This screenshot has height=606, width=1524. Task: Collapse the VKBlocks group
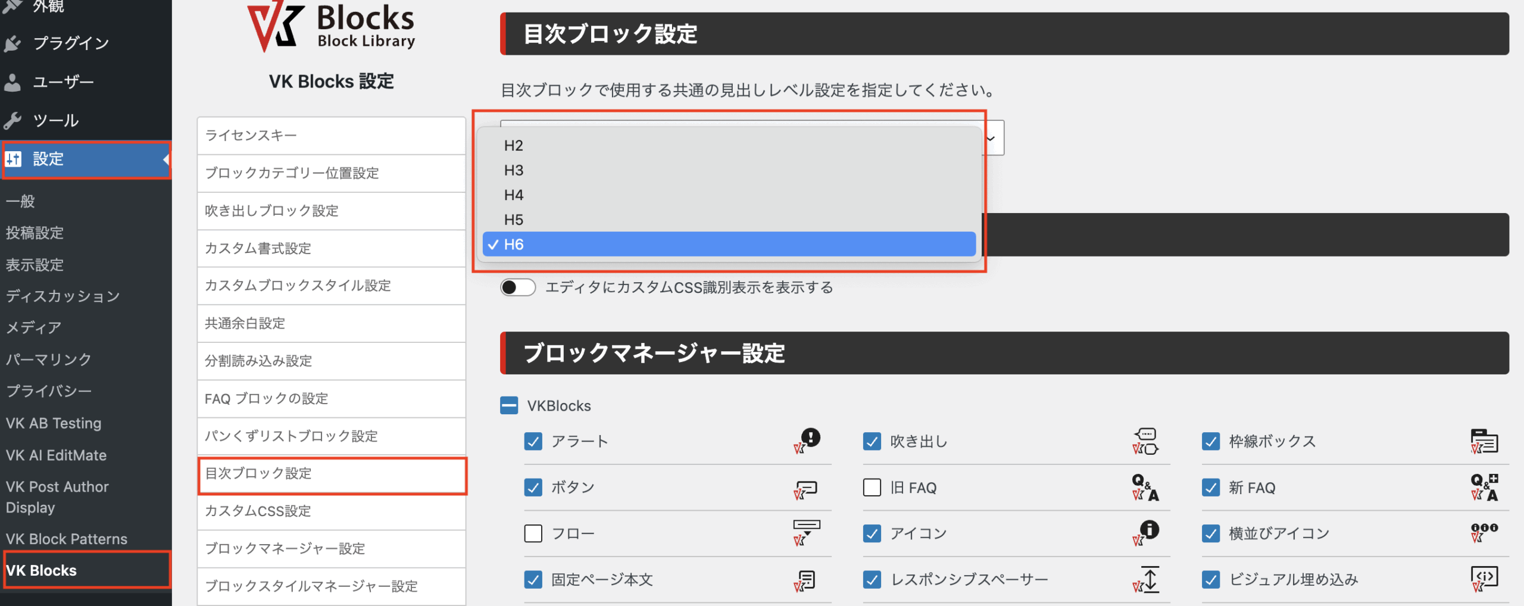pyautogui.click(x=508, y=405)
